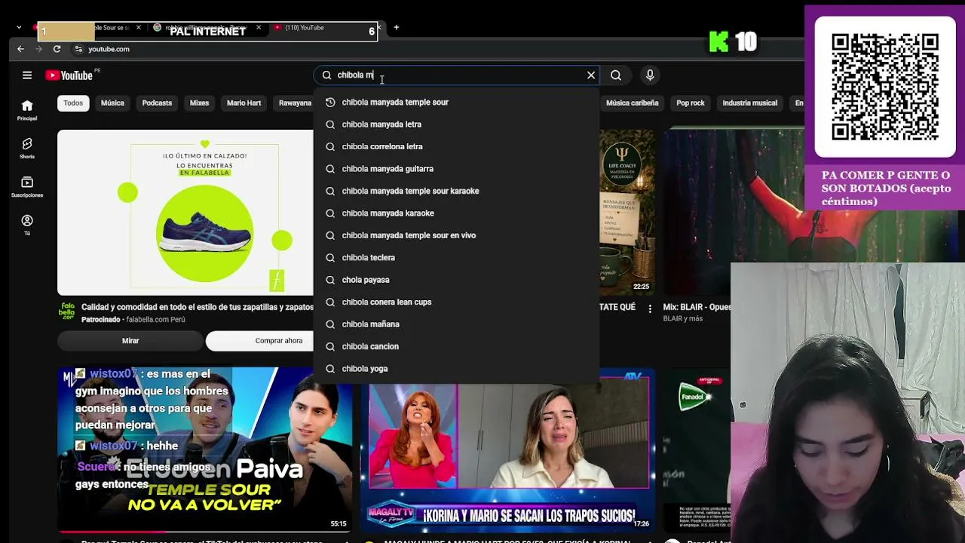Choose suggestion 'chibola manyada letra'
The width and height of the screenshot is (965, 543).
pyautogui.click(x=457, y=124)
